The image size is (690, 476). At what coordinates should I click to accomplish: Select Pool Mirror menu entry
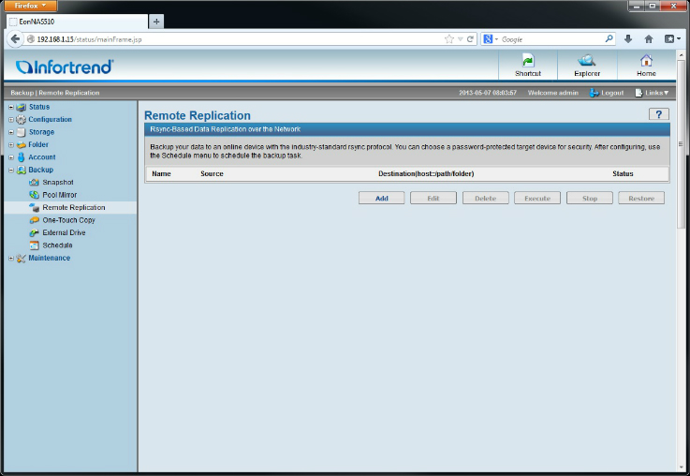point(59,195)
